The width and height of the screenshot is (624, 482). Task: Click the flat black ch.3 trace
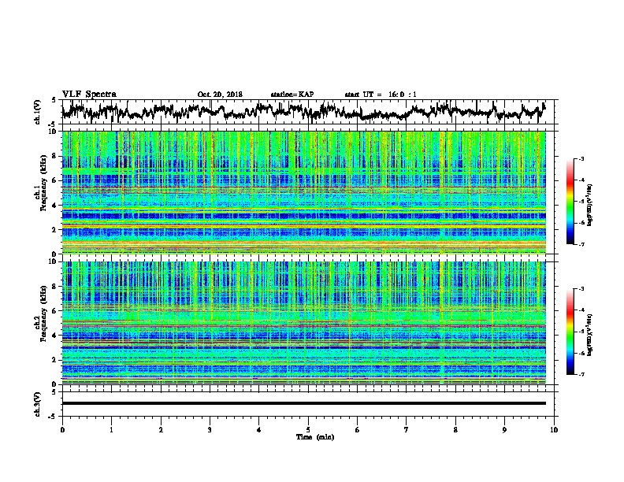coord(304,403)
